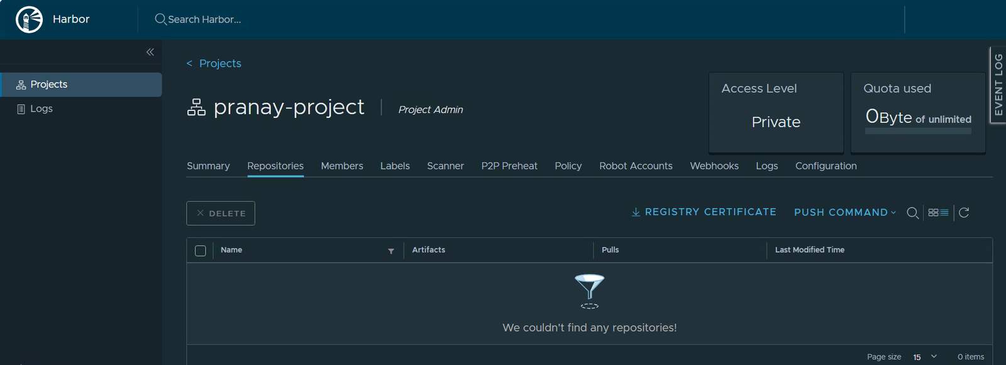Open the Members tab
This screenshot has width=1006, height=365.
342,166
